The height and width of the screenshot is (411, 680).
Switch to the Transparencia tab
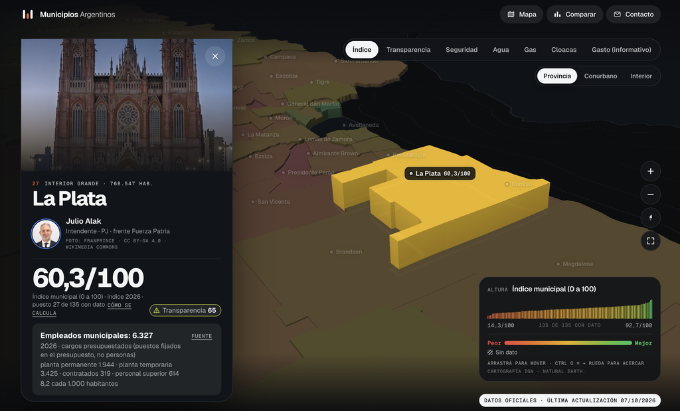[x=408, y=49]
